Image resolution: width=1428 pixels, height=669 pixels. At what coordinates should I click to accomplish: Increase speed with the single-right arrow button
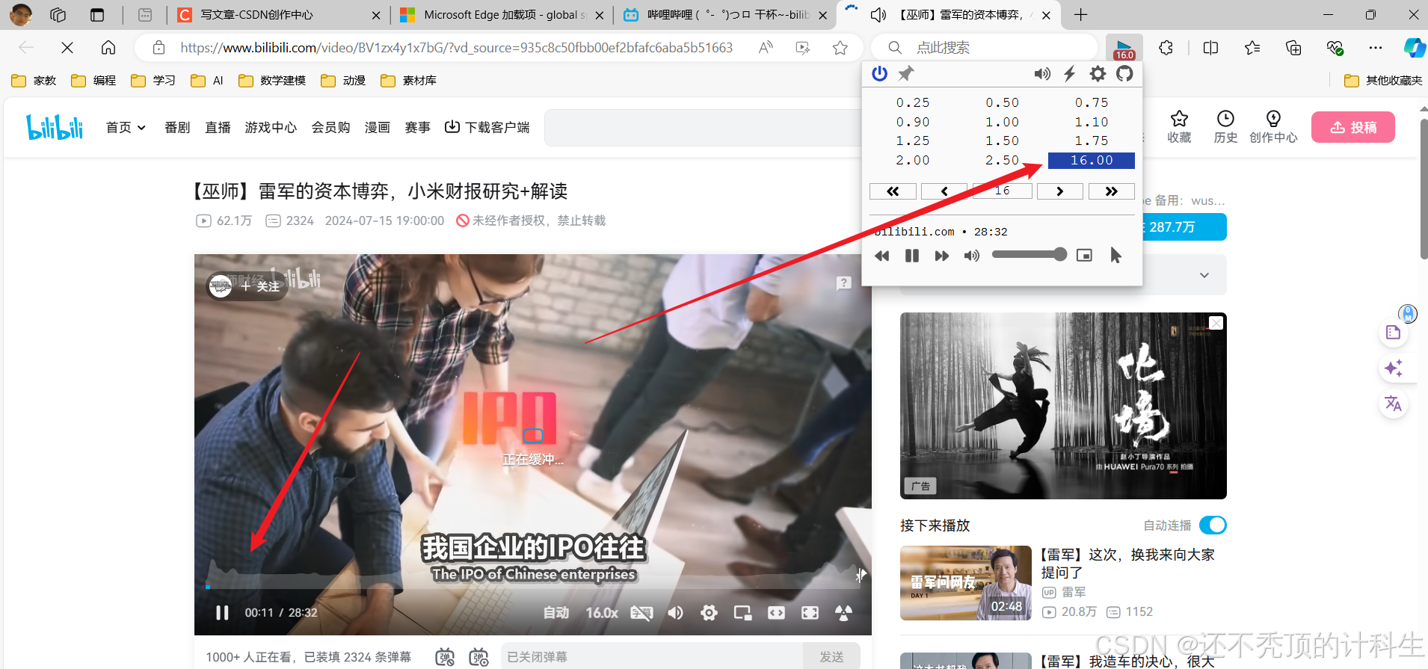click(x=1059, y=191)
